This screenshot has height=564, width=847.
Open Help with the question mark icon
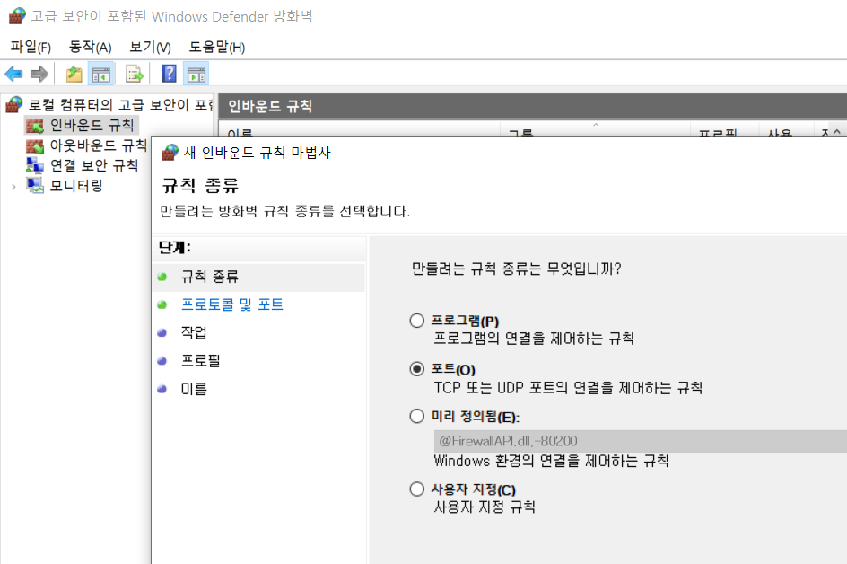[x=169, y=74]
